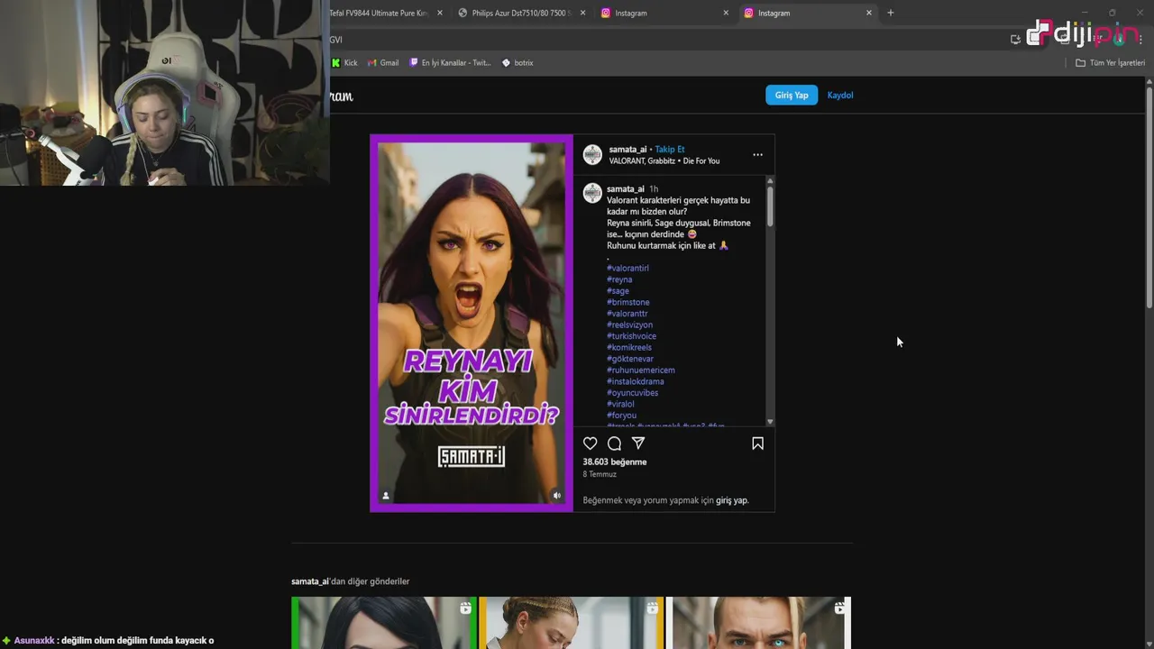
Task: Open the dark-haired woman reel thumbnail
Action: [384, 623]
